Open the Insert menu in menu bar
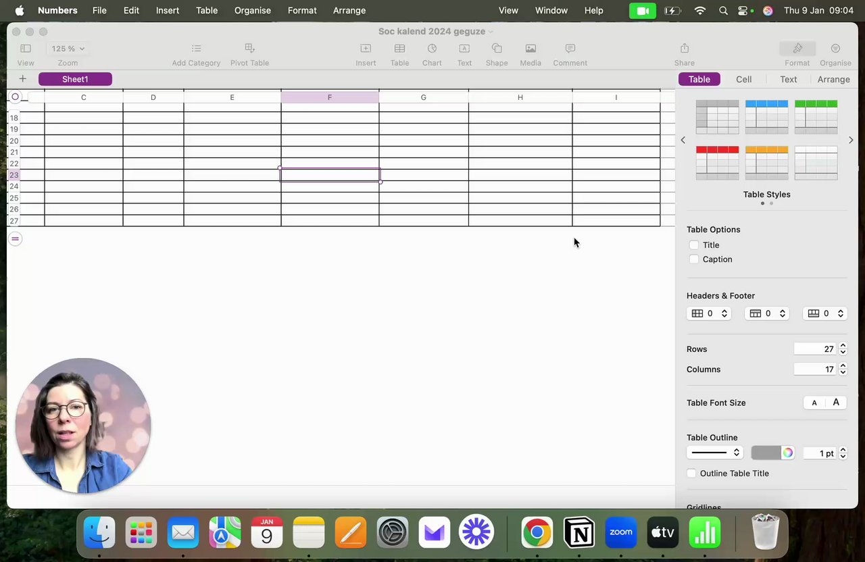This screenshot has height=562, width=865. (x=168, y=11)
